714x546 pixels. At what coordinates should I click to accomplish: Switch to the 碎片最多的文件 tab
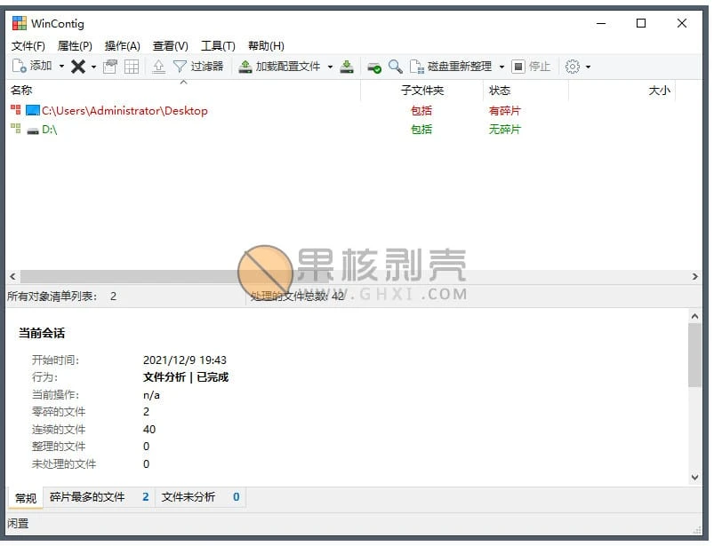coord(100,497)
